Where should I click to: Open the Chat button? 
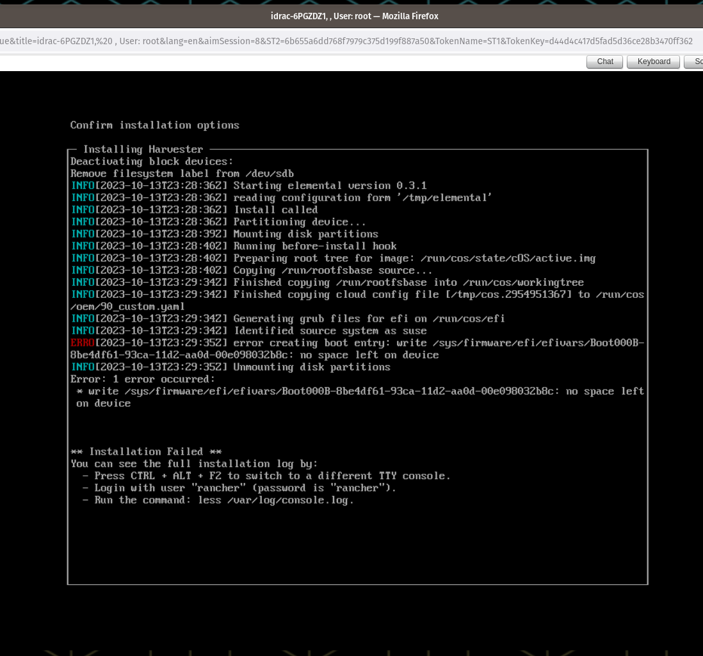coord(604,61)
